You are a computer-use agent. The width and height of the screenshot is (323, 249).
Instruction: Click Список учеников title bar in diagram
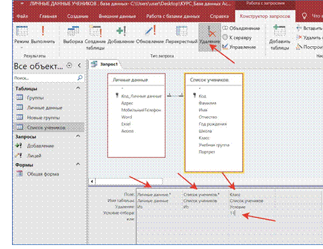pyautogui.click(x=214, y=79)
